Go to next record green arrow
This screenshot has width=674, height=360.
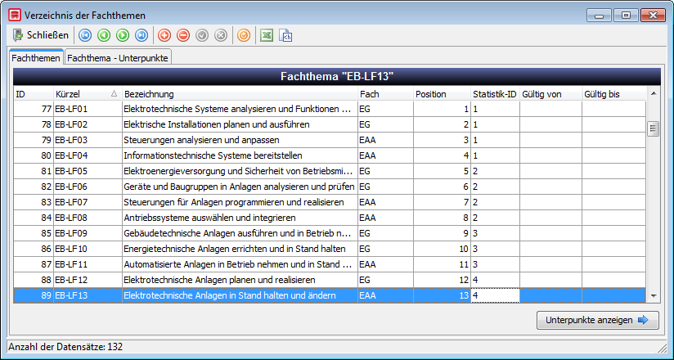(123, 35)
